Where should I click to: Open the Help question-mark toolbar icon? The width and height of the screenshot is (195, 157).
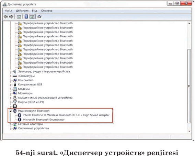(x=26, y=16)
